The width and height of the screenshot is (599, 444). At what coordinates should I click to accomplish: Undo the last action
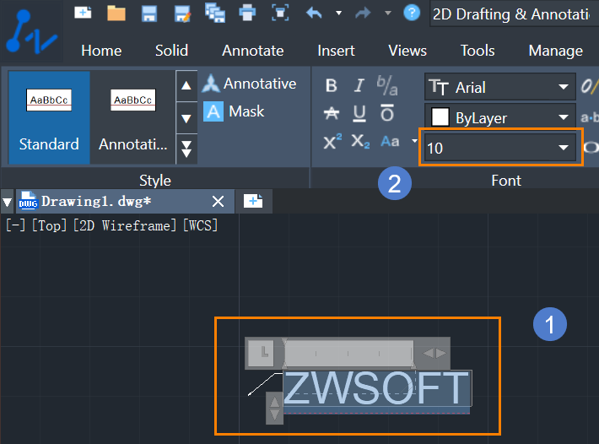tap(314, 14)
